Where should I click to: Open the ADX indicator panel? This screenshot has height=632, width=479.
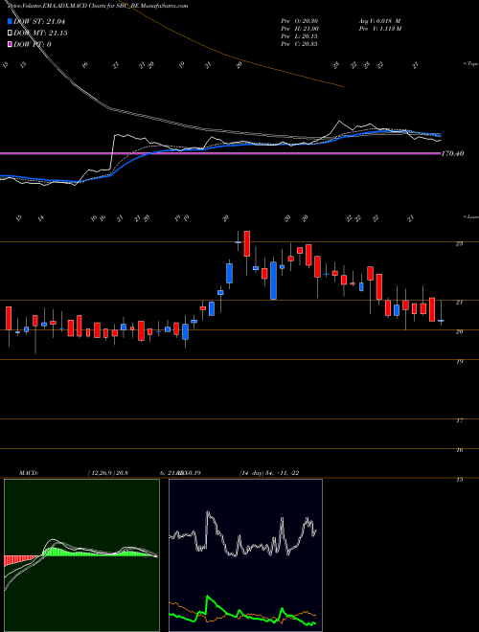[x=245, y=555]
